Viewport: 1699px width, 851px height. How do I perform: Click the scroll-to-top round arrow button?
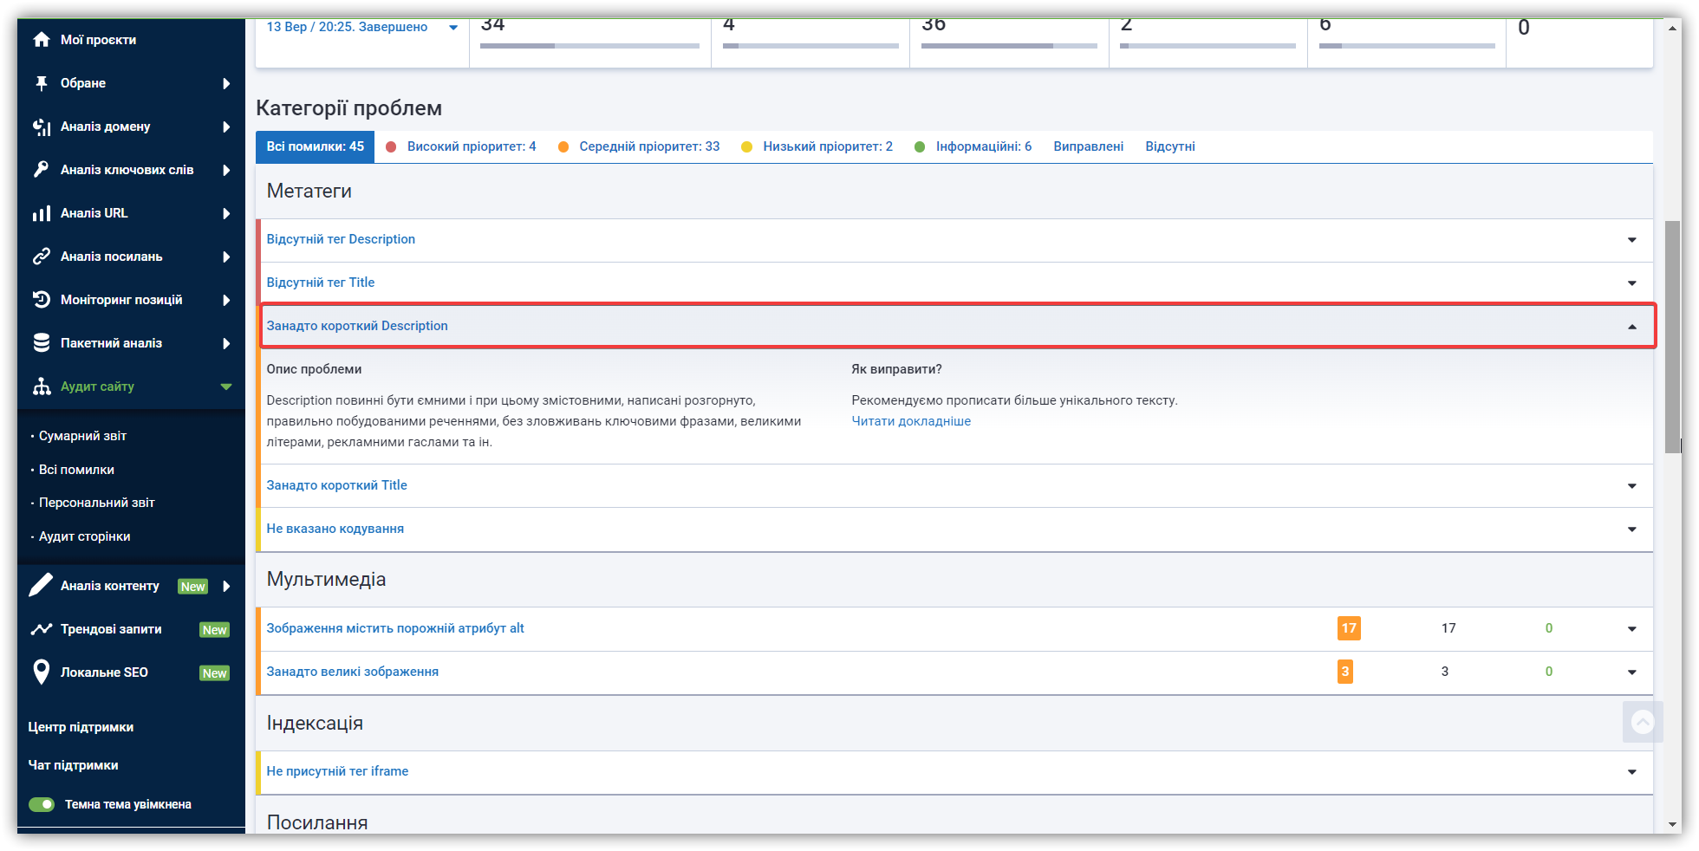pyautogui.click(x=1643, y=722)
